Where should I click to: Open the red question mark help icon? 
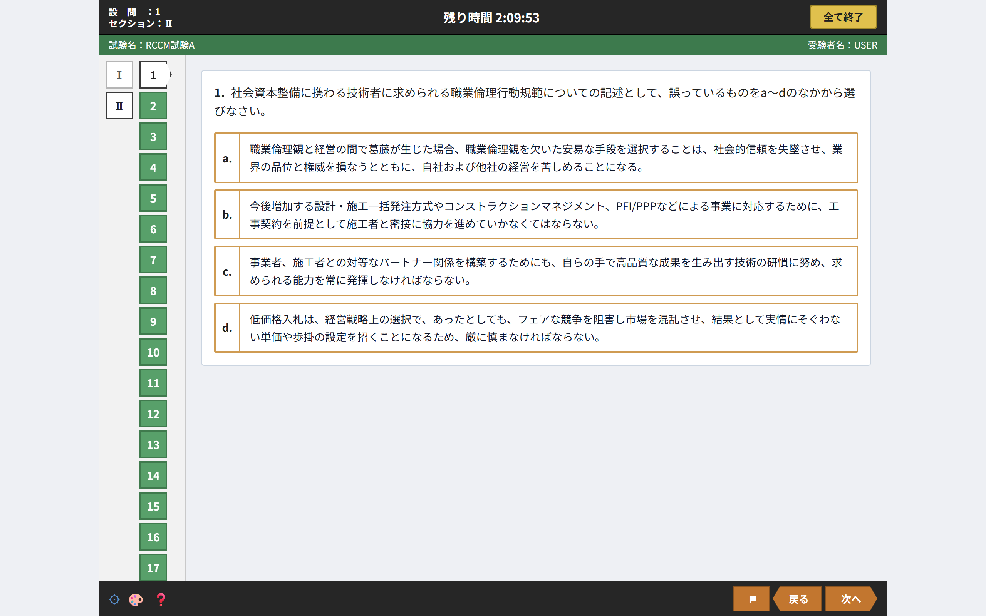161,599
